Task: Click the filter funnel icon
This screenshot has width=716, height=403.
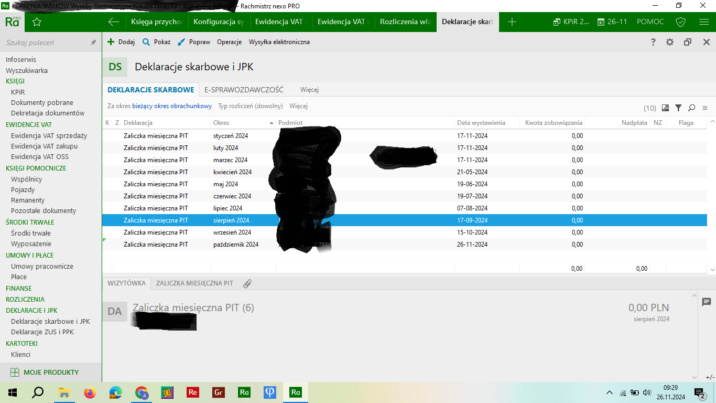Action: point(678,108)
